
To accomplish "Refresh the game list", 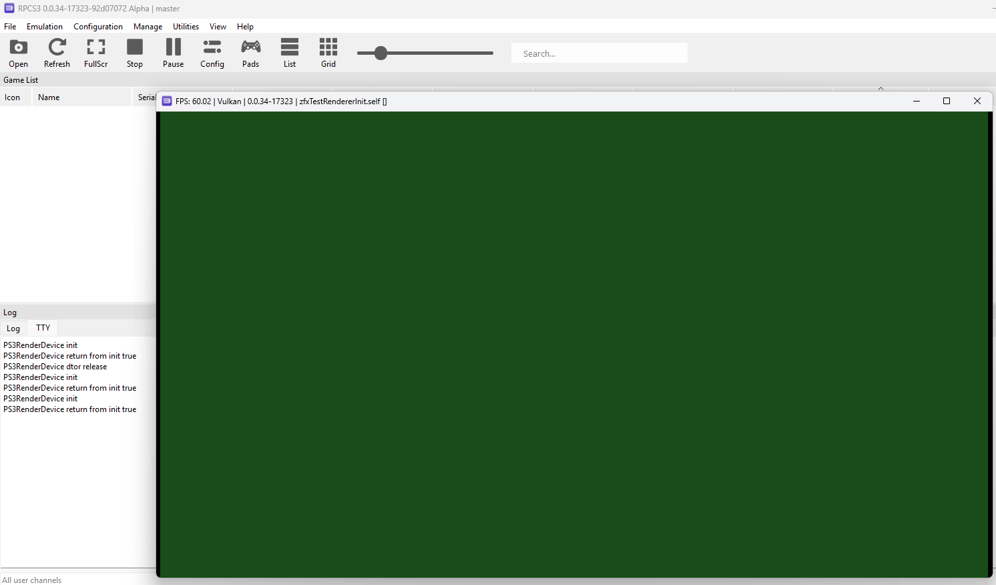I will [x=57, y=53].
